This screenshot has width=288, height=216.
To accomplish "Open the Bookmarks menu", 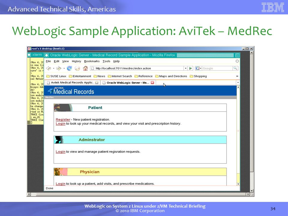I will (x=92, y=61).
